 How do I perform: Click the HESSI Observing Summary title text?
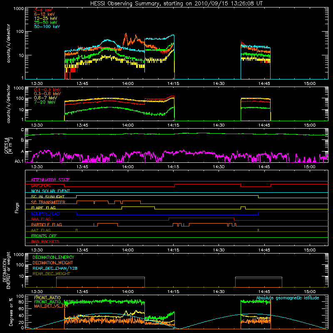click(x=176, y=3)
